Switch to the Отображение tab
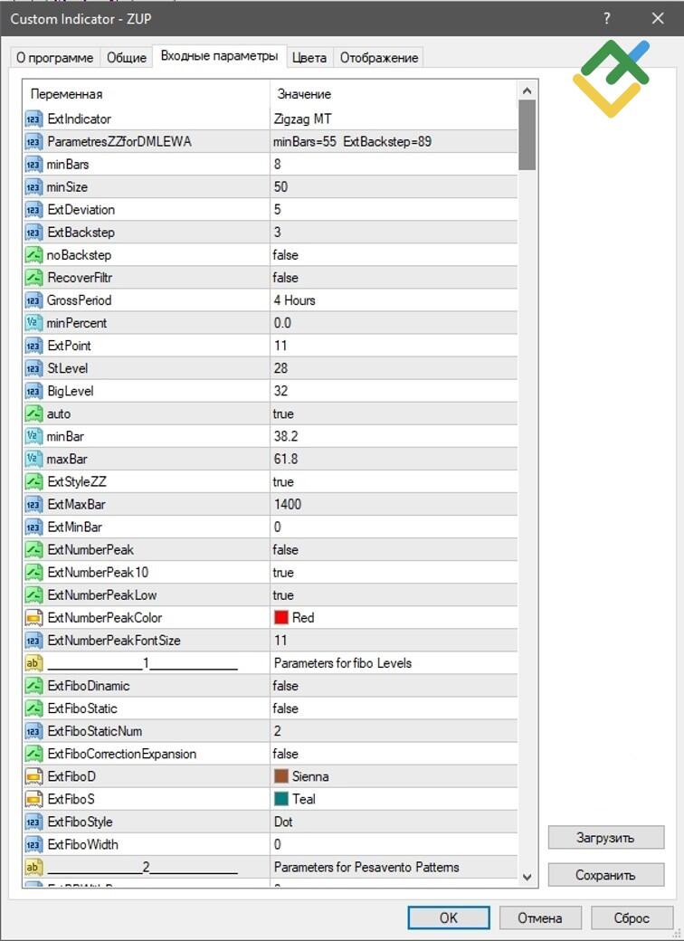Image resolution: width=684 pixels, height=941 pixels. coord(378,58)
